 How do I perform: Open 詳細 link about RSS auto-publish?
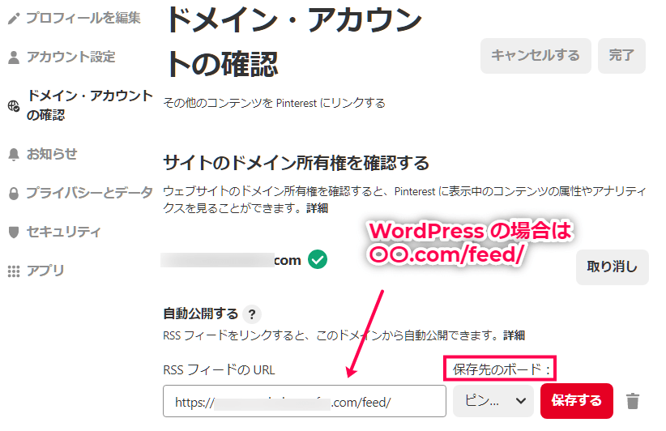coord(514,335)
